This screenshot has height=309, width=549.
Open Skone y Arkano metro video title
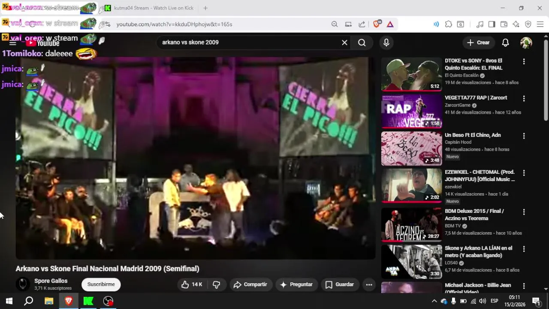pos(478,252)
